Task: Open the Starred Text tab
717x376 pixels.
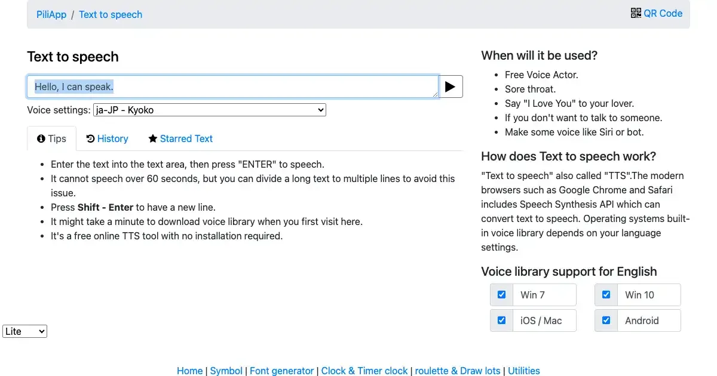Action: [186, 138]
